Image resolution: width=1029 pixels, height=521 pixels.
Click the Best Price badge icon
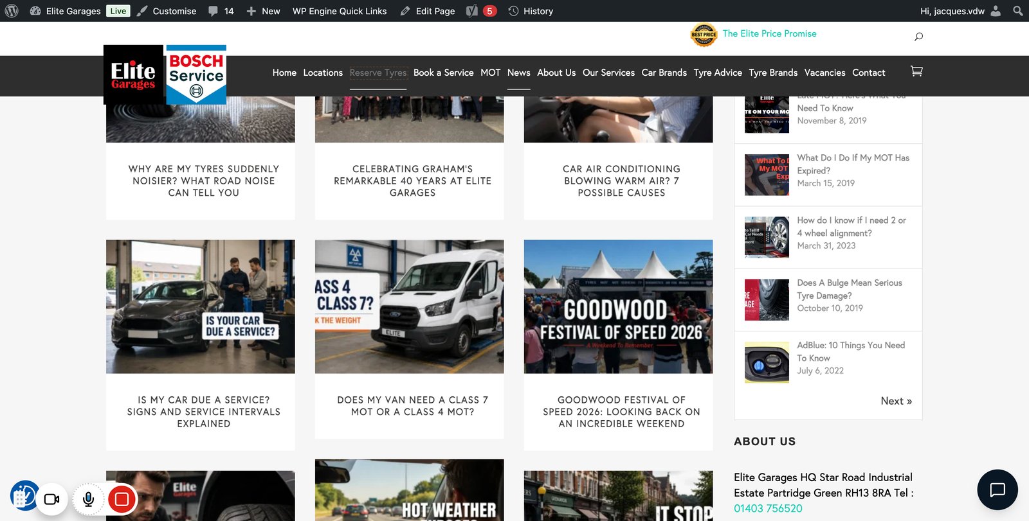(x=704, y=35)
